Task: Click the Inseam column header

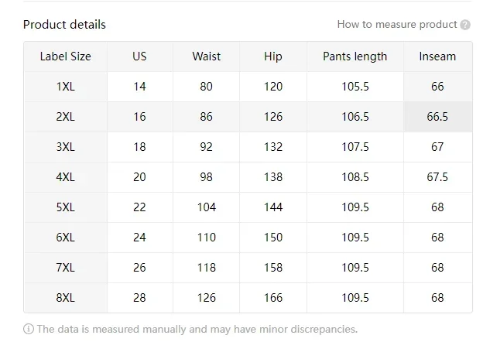Action: [437, 56]
